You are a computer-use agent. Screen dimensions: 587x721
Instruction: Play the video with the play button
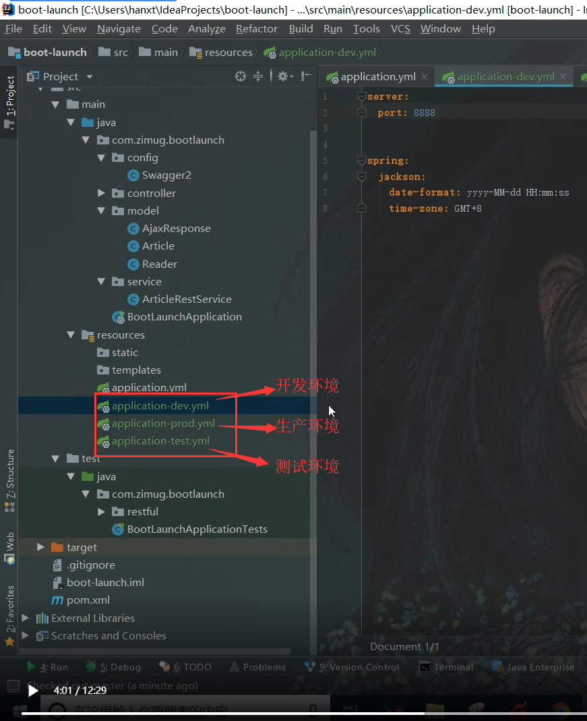pyautogui.click(x=32, y=691)
